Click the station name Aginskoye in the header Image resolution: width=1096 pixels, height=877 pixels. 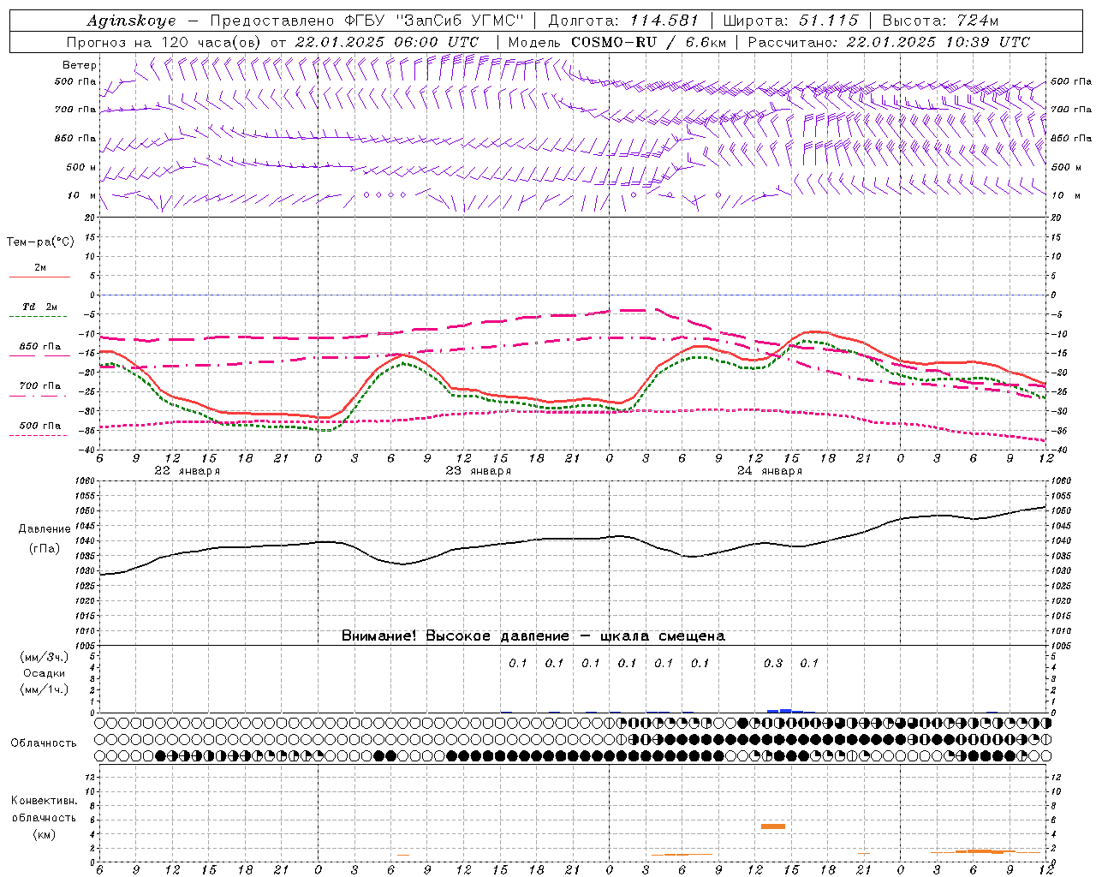pyautogui.click(x=131, y=21)
